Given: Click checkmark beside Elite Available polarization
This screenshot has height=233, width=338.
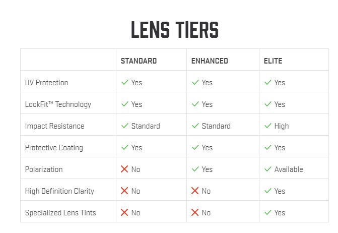Looking at the screenshot, I should pos(267,169).
